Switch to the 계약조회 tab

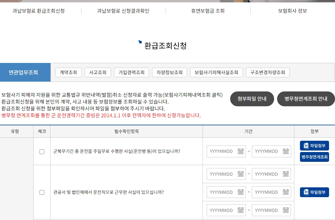(68, 72)
